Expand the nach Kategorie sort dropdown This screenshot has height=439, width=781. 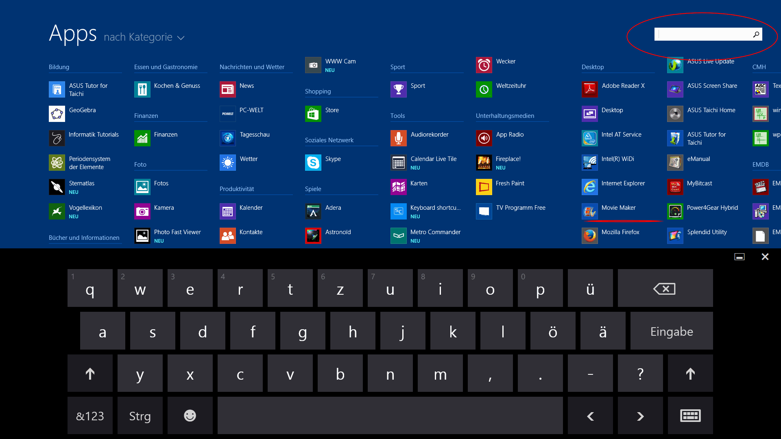coord(144,37)
